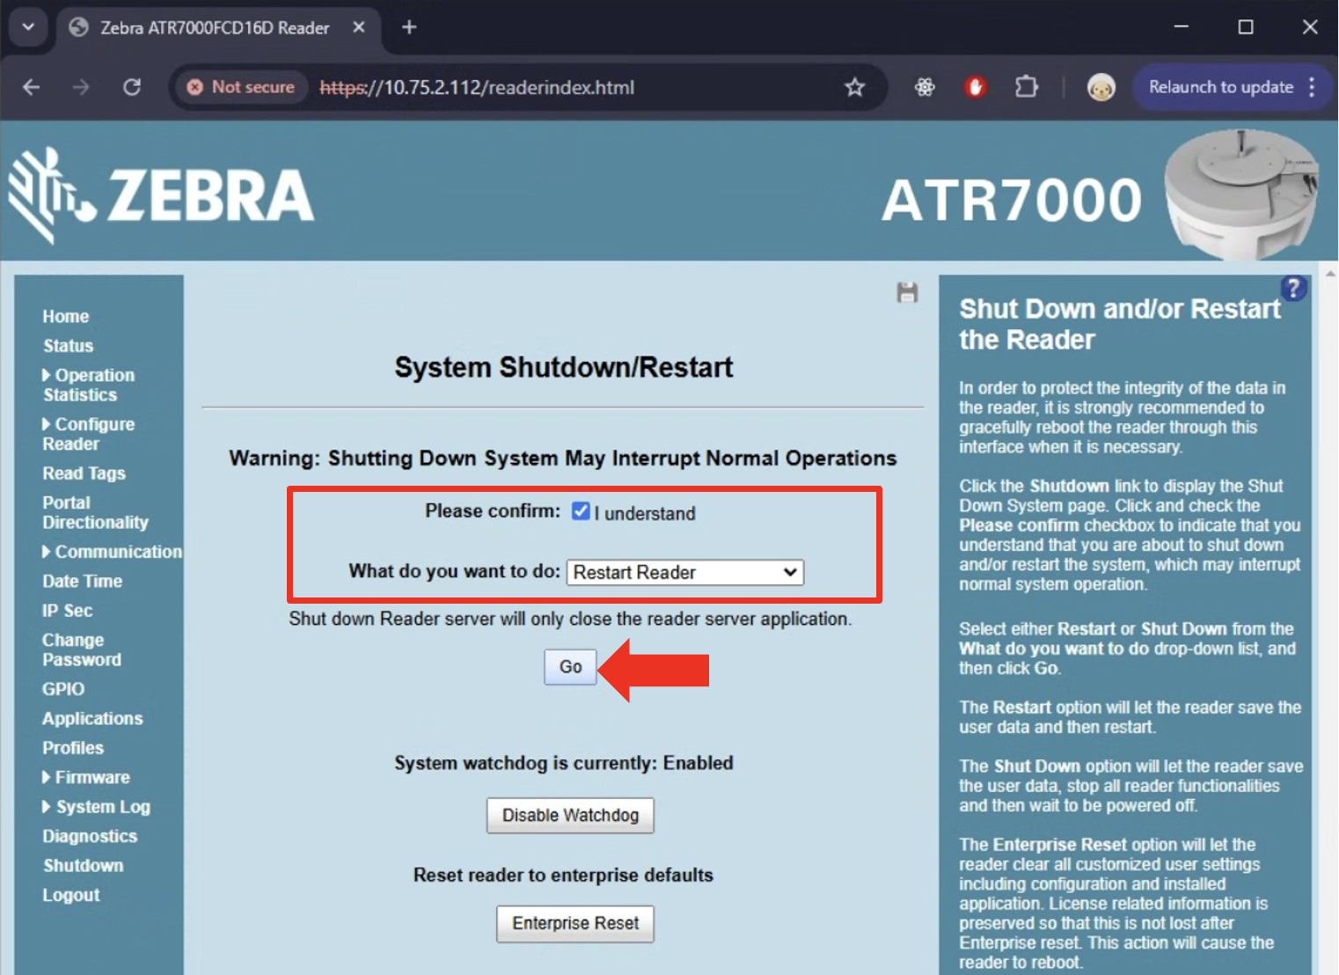Minimize the browser window
Viewport: 1339px width, 975px height.
1182,27
